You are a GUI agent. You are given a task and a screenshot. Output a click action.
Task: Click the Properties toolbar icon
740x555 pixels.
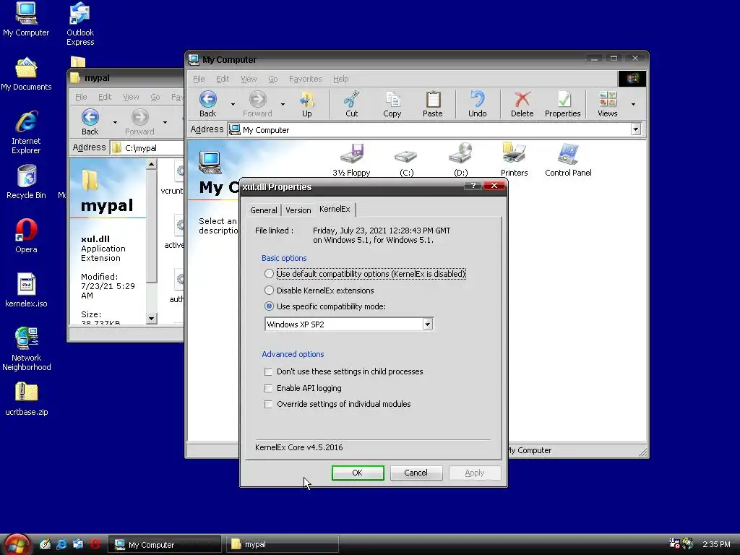(562, 104)
